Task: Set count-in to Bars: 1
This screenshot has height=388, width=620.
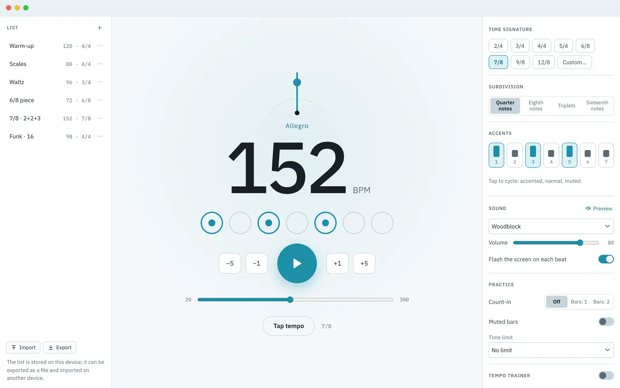Action: click(x=579, y=302)
